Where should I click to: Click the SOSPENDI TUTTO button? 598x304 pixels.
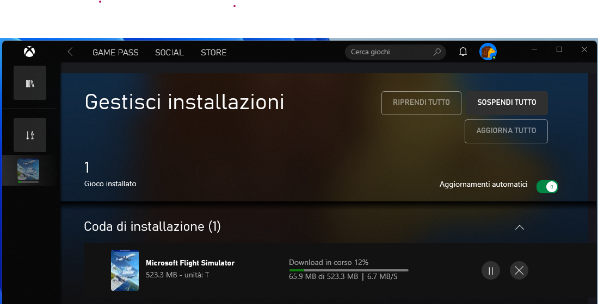[507, 103]
